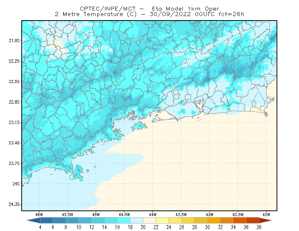The image size is (299, 231).
Task: Click the dark blue left arrow of colorbar
Action: (x=34, y=221)
